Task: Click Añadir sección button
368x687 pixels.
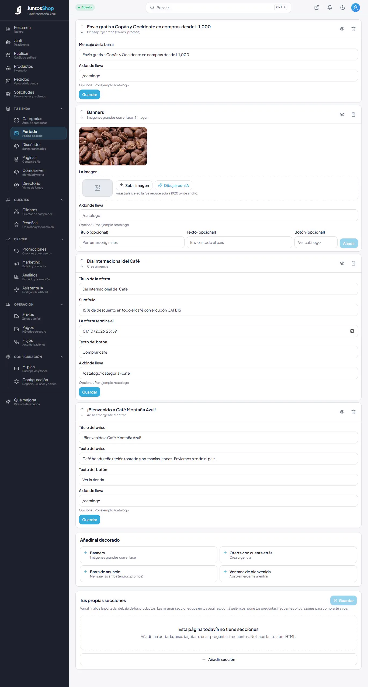Action: pyautogui.click(x=218, y=659)
